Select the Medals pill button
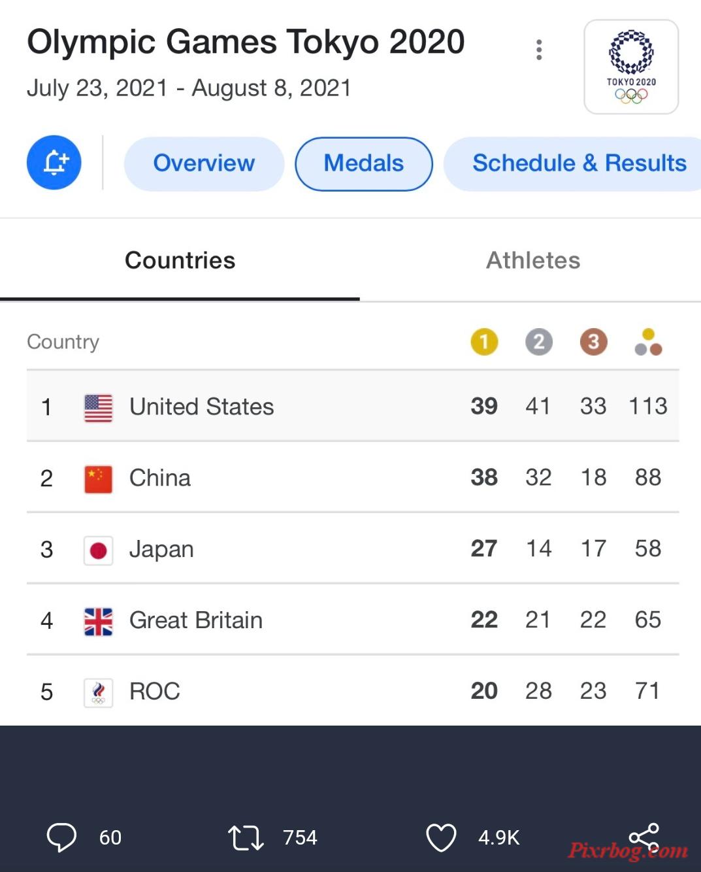 pos(364,163)
